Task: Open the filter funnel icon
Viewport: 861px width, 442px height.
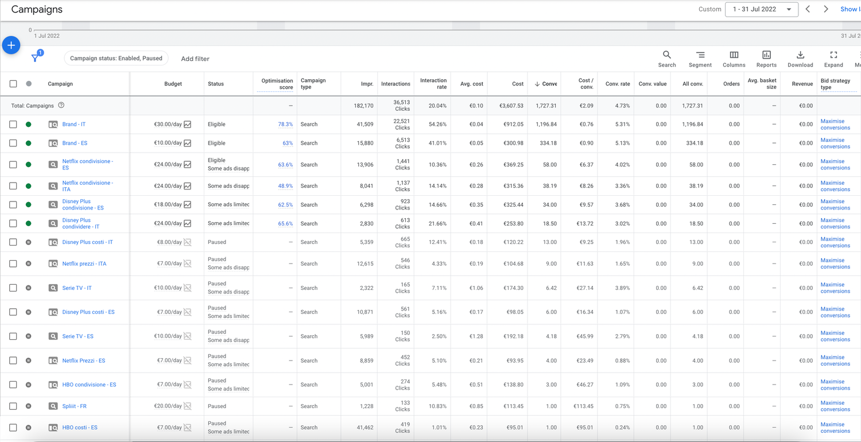Action: pos(36,57)
